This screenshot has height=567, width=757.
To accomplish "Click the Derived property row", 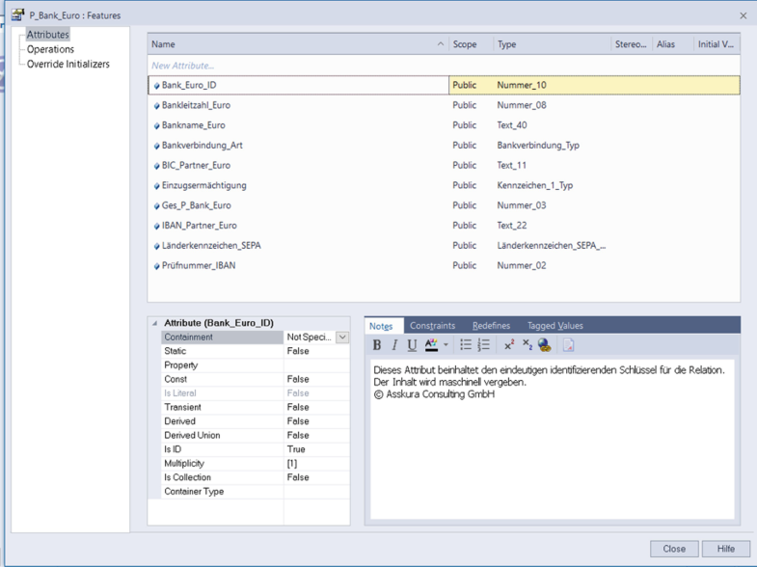I will [x=256, y=421].
